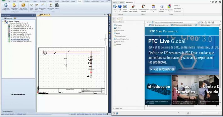The width and height of the screenshot is (223, 117).
Task: Open the Schematic menu
Action: click(x=43, y=1)
